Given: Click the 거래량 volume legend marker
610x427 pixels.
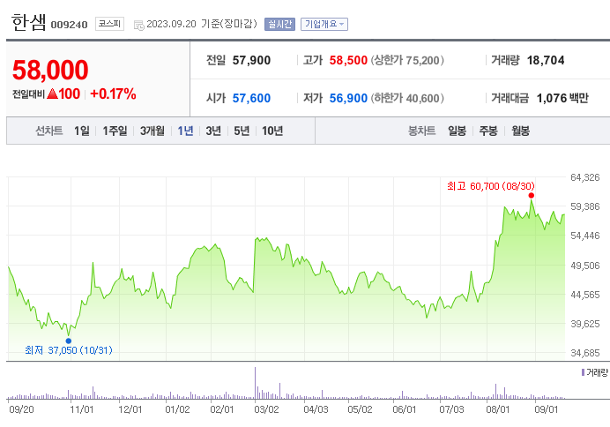Looking at the screenshot, I should tap(583, 372).
